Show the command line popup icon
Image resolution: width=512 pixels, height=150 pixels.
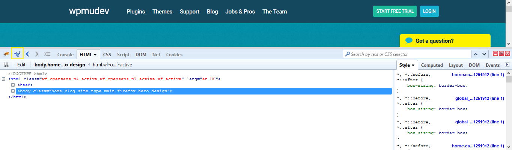tap(47, 54)
